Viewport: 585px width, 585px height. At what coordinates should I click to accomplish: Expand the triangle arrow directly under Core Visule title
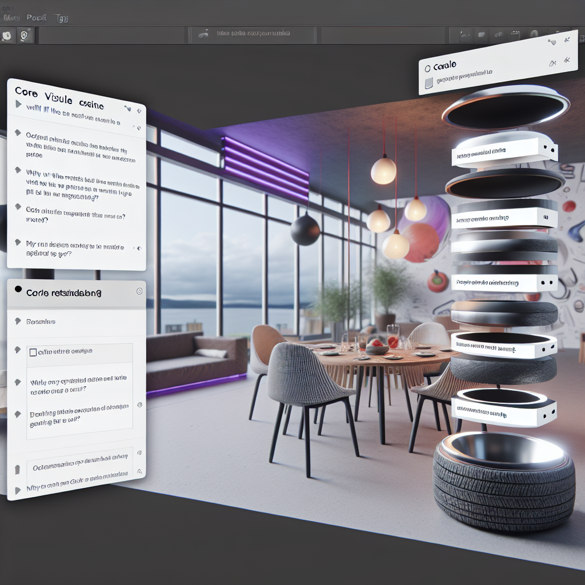19,105
